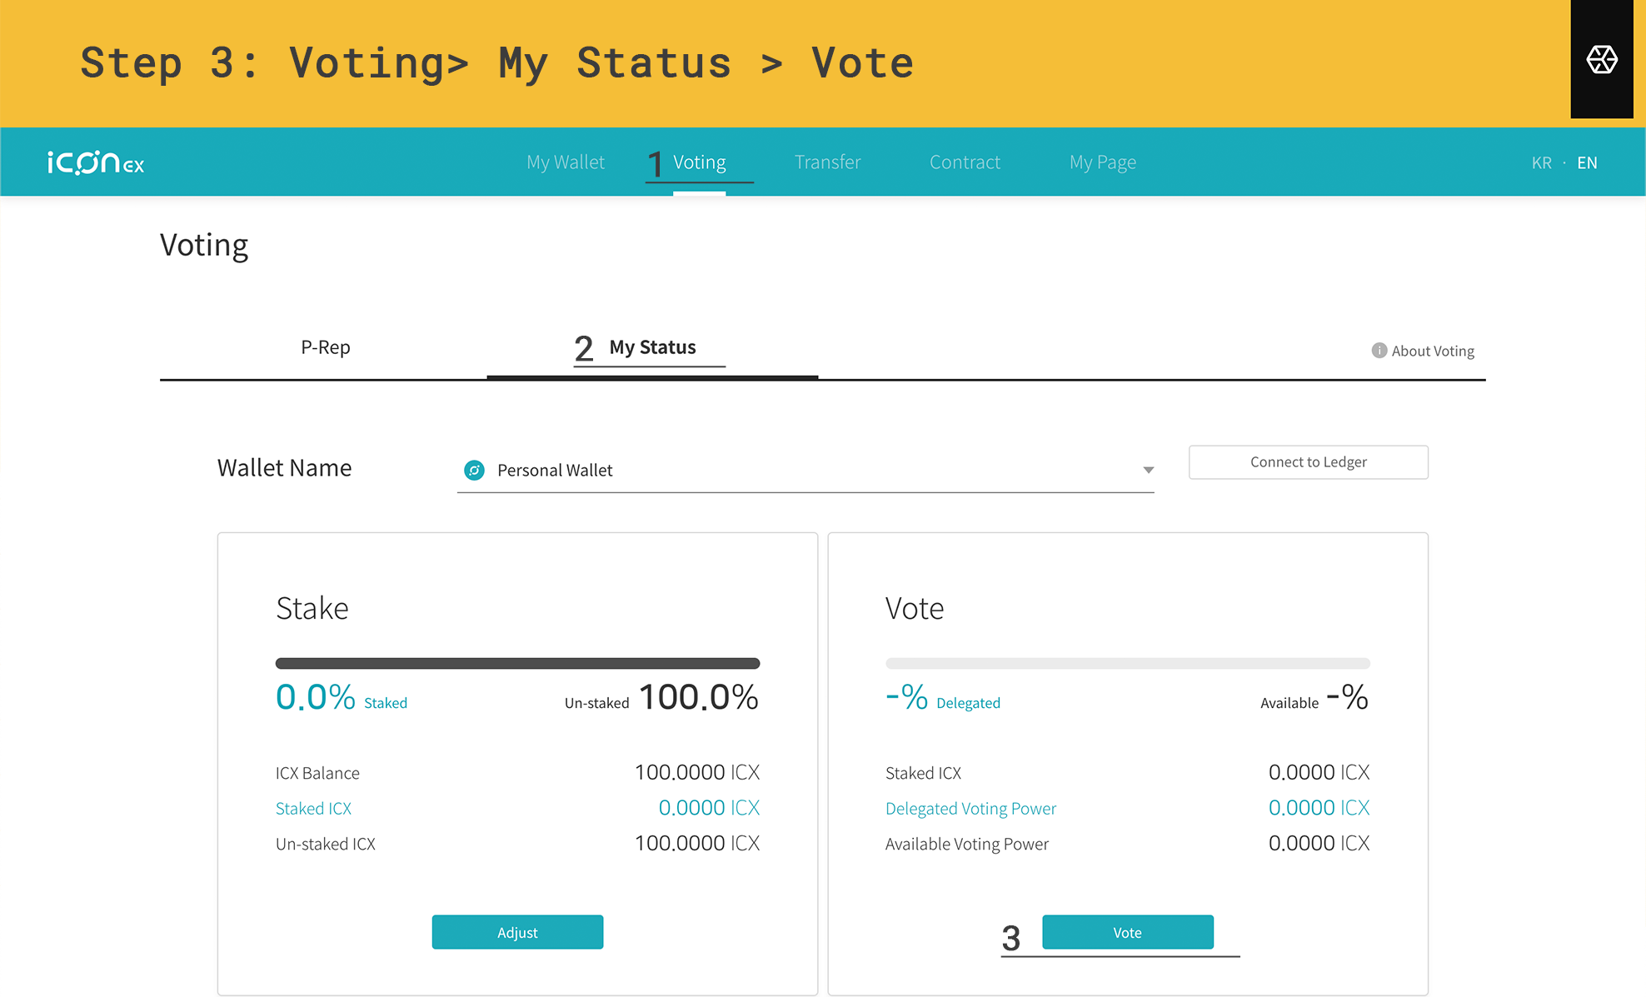
Task: Click the hexagon logo in the black corner
Action: 1601,60
